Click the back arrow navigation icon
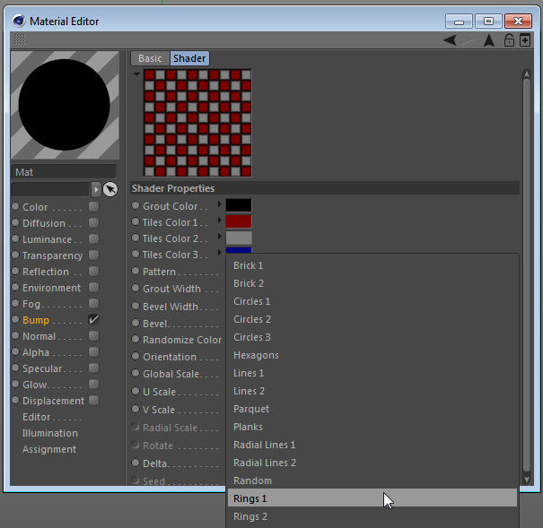This screenshot has width=543, height=528. [x=451, y=40]
